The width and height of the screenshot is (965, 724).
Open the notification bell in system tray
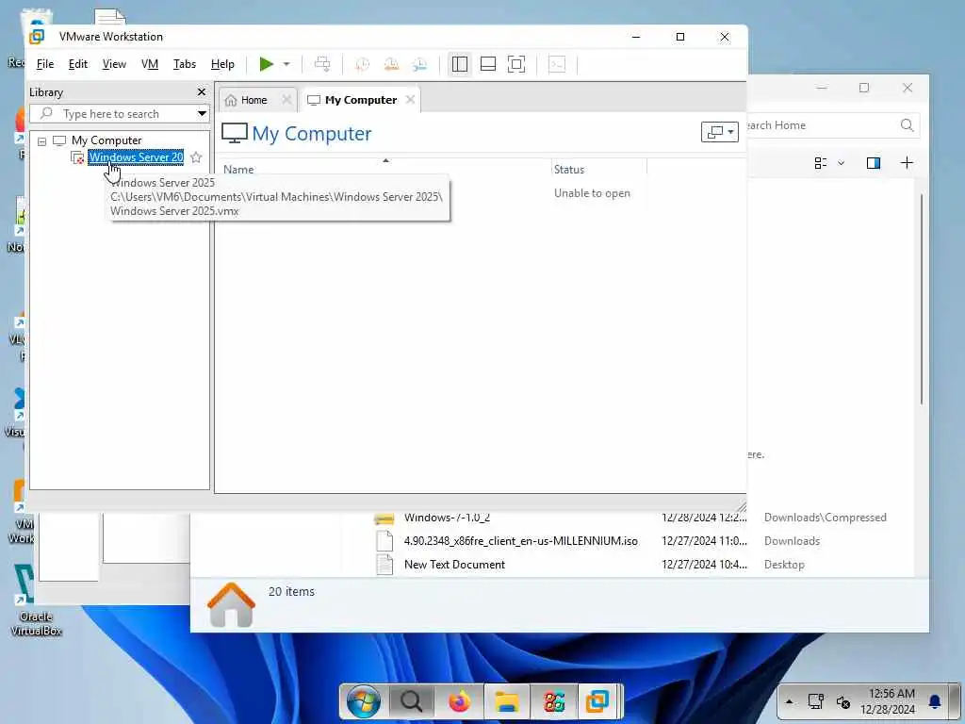pyautogui.click(x=935, y=701)
